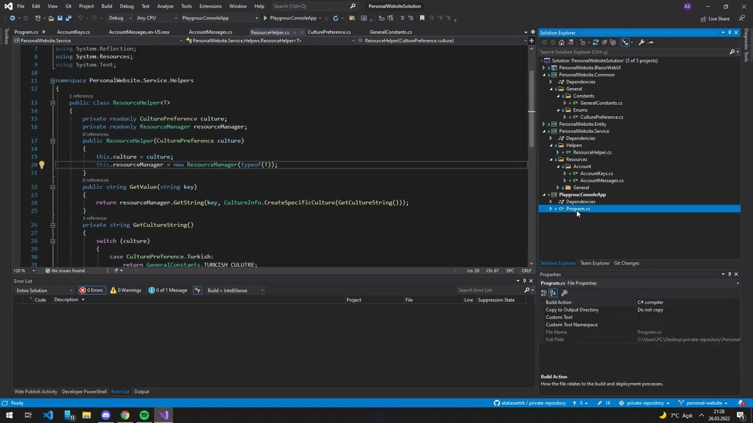Screen dimensions: 753x423
Task: Click No issues found indicator
Action: (x=65, y=271)
